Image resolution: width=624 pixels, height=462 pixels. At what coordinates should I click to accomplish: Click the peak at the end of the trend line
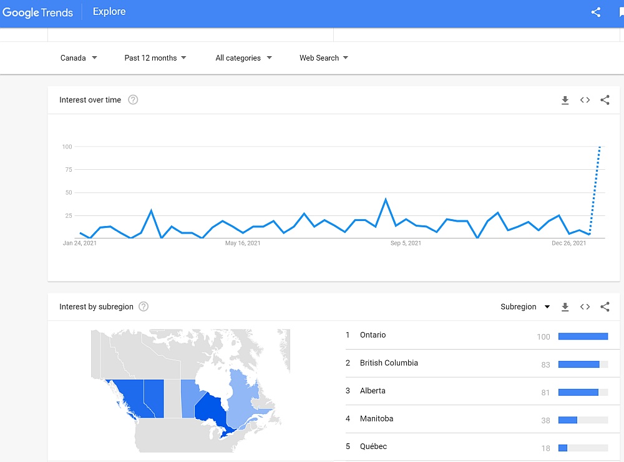(x=600, y=147)
